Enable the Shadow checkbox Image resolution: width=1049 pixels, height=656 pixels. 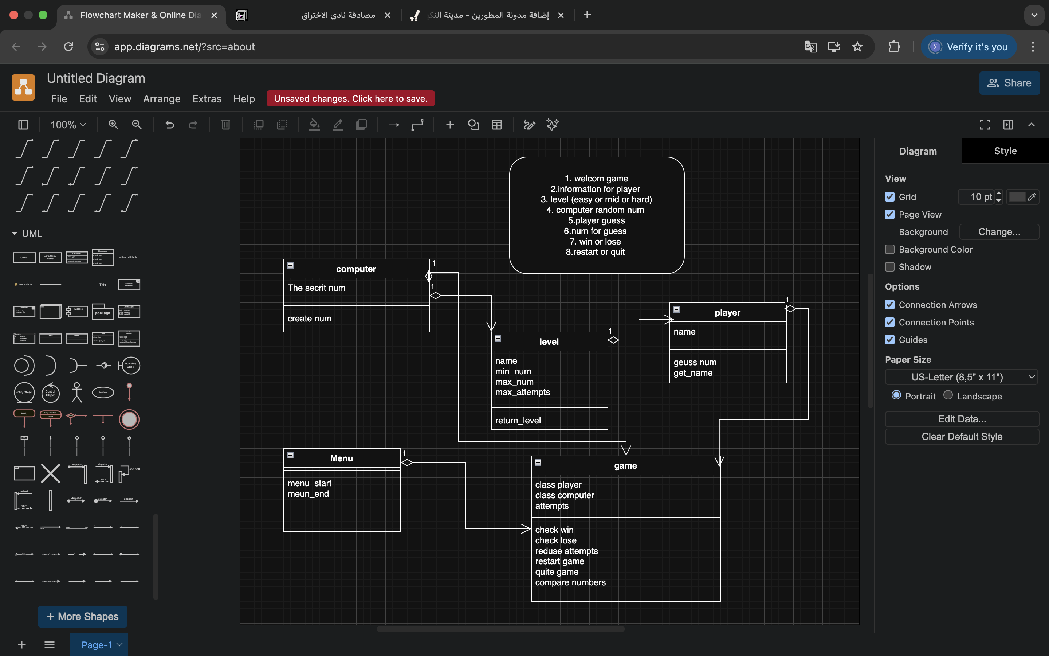point(890,267)
